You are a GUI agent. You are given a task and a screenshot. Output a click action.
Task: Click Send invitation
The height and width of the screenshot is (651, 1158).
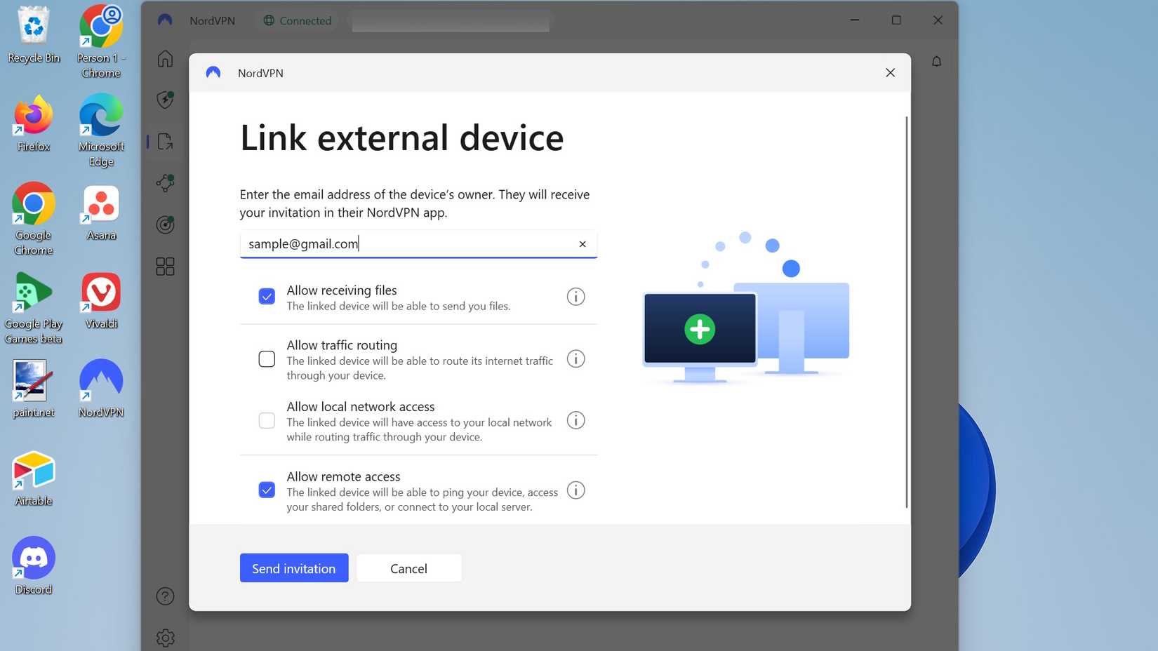[x=293, y=568]
